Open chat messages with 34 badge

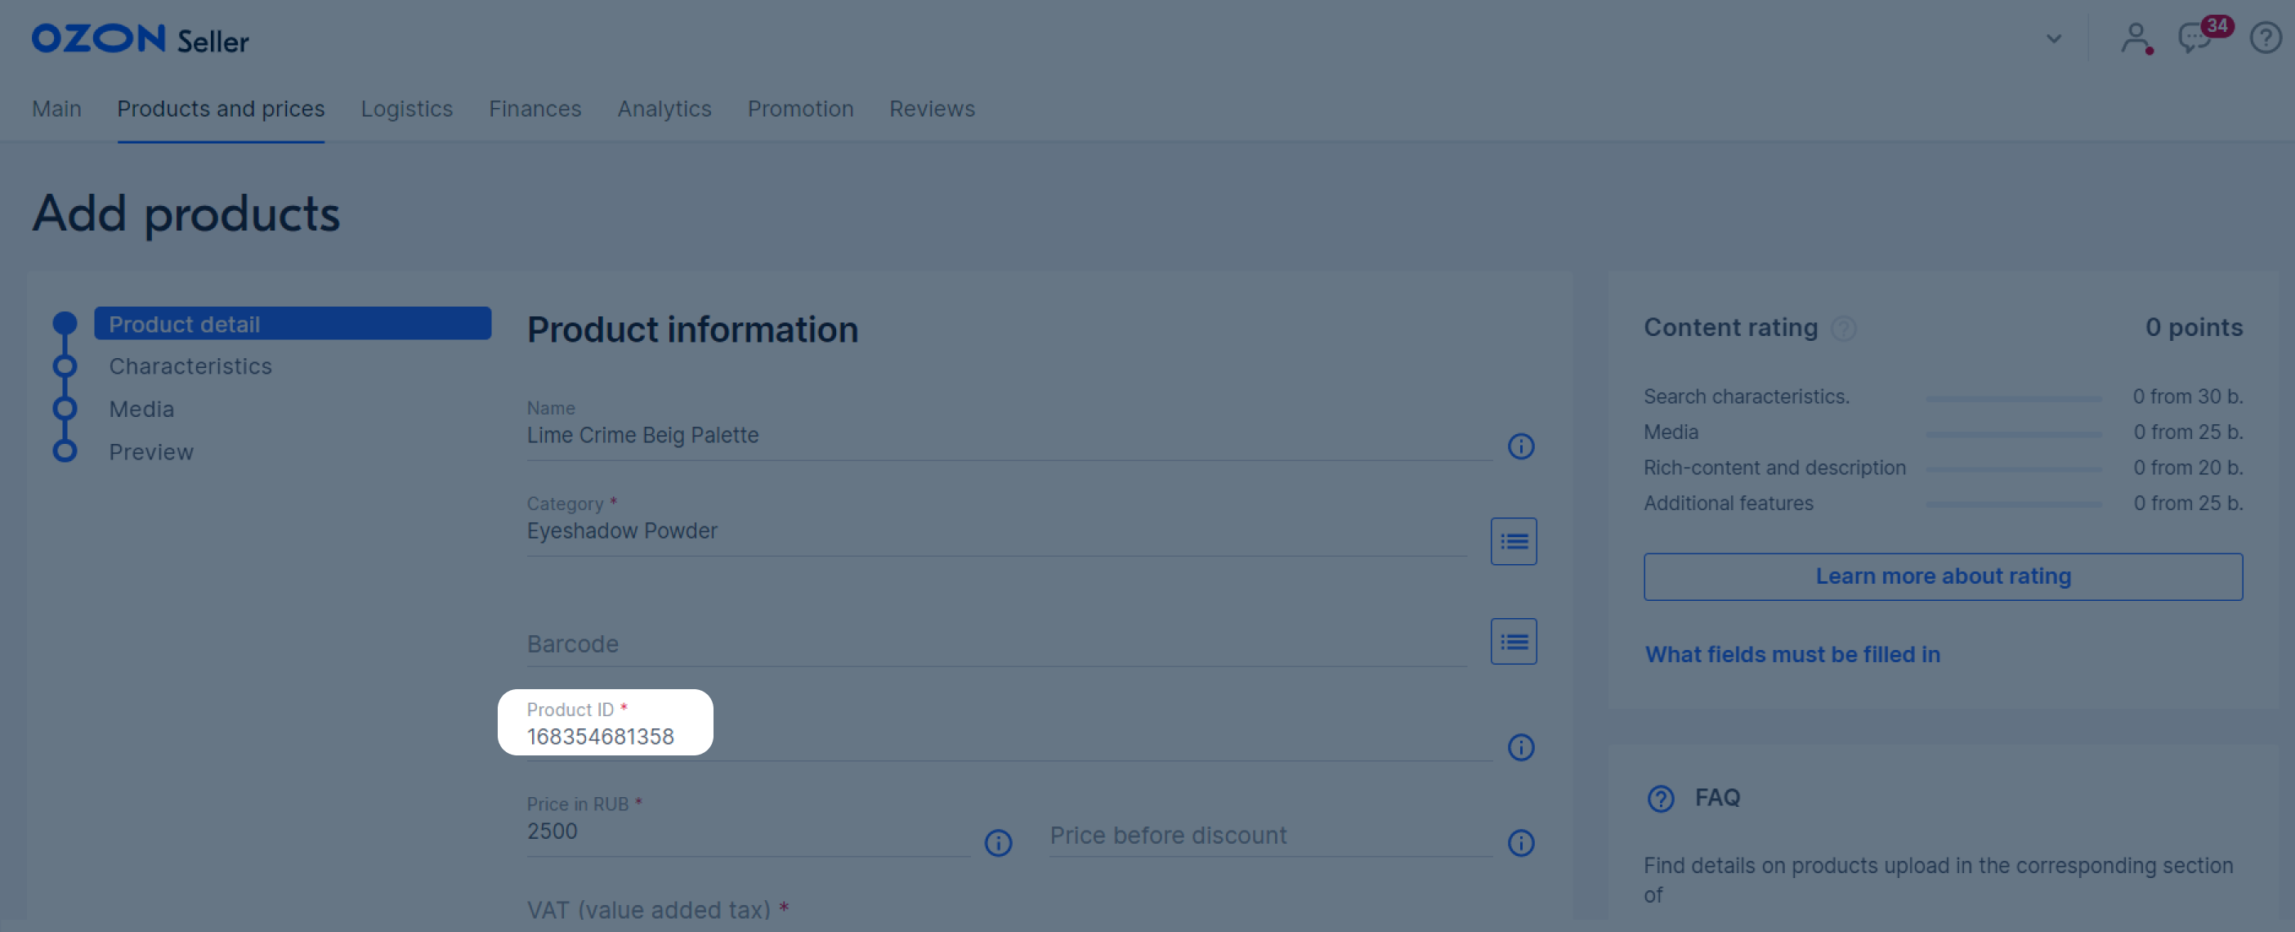coord(2194,38)
